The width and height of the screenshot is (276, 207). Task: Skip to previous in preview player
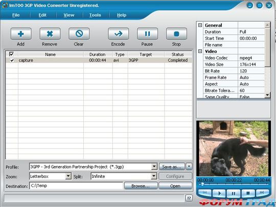(205, 193)
